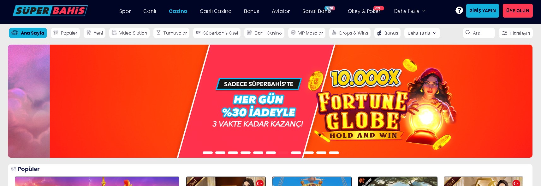The width and height of the screenshot is (541, 186).
Task: Select the Drops & Wins category
Action: 350,33
